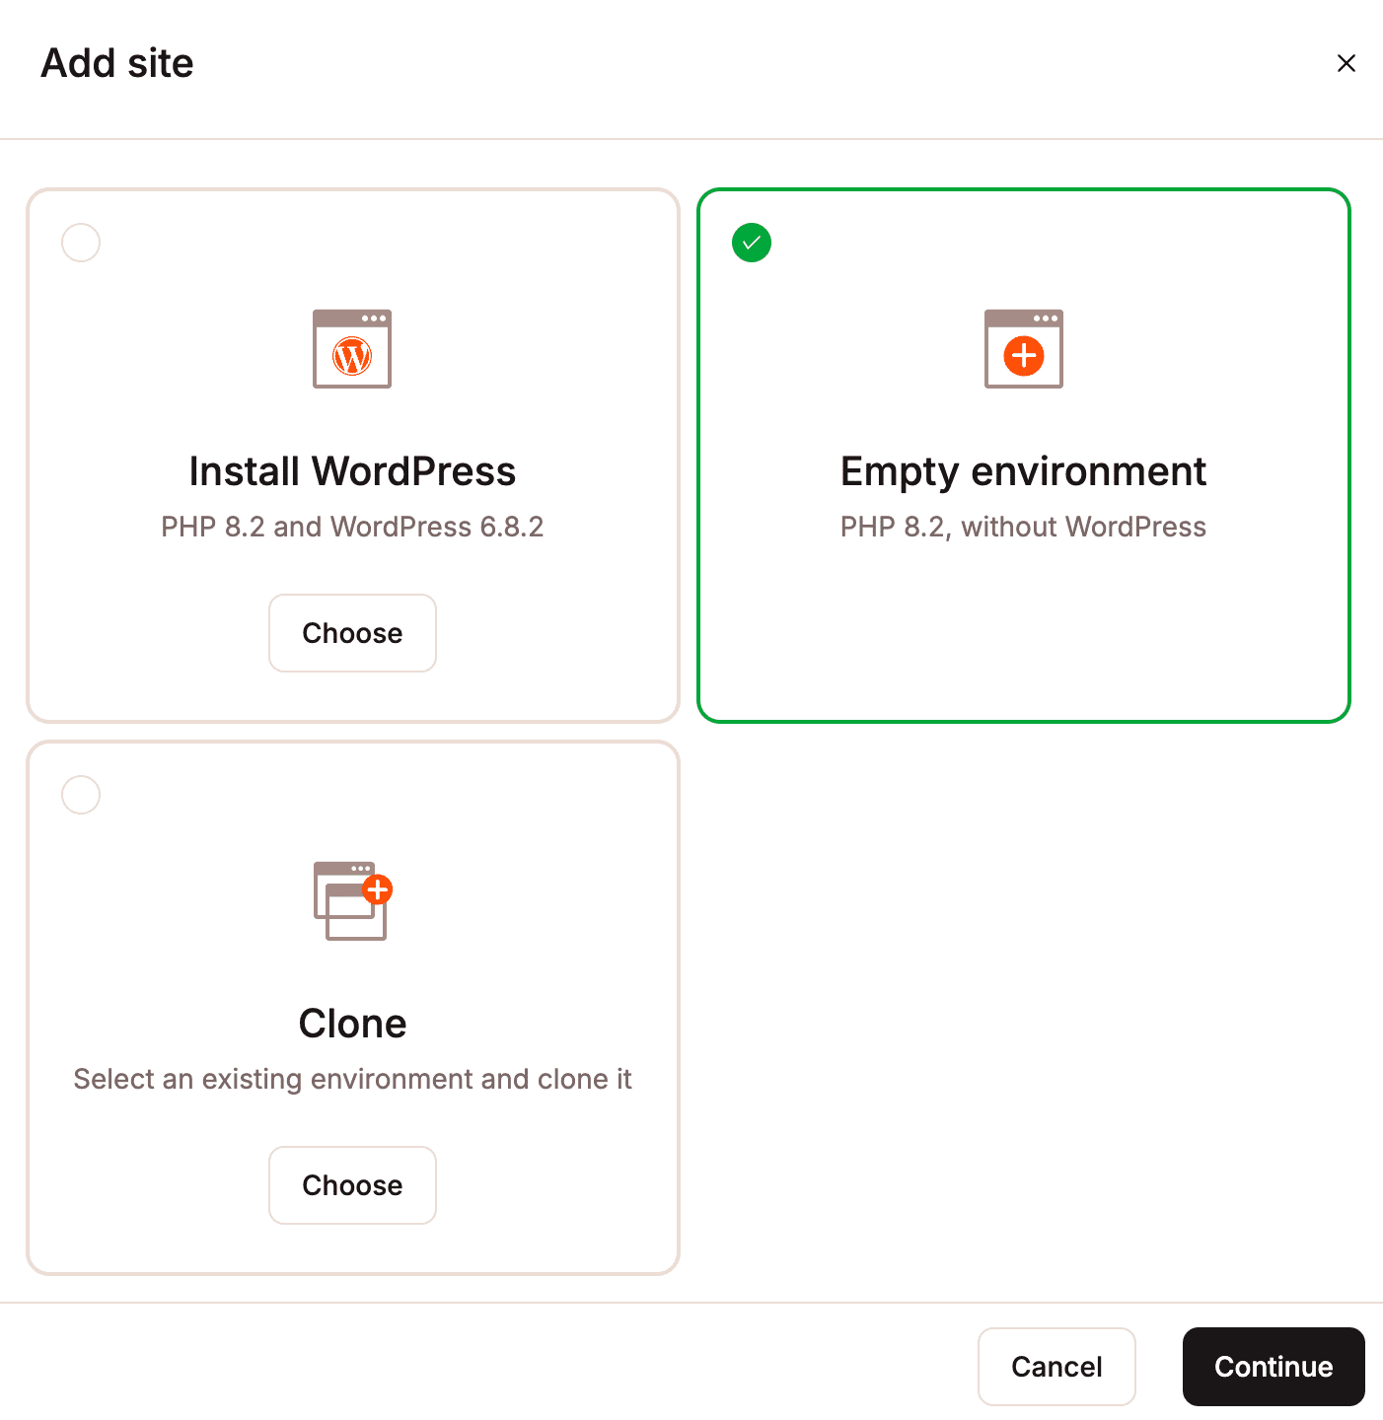Select the Clone radio button

tap(80, 795)
